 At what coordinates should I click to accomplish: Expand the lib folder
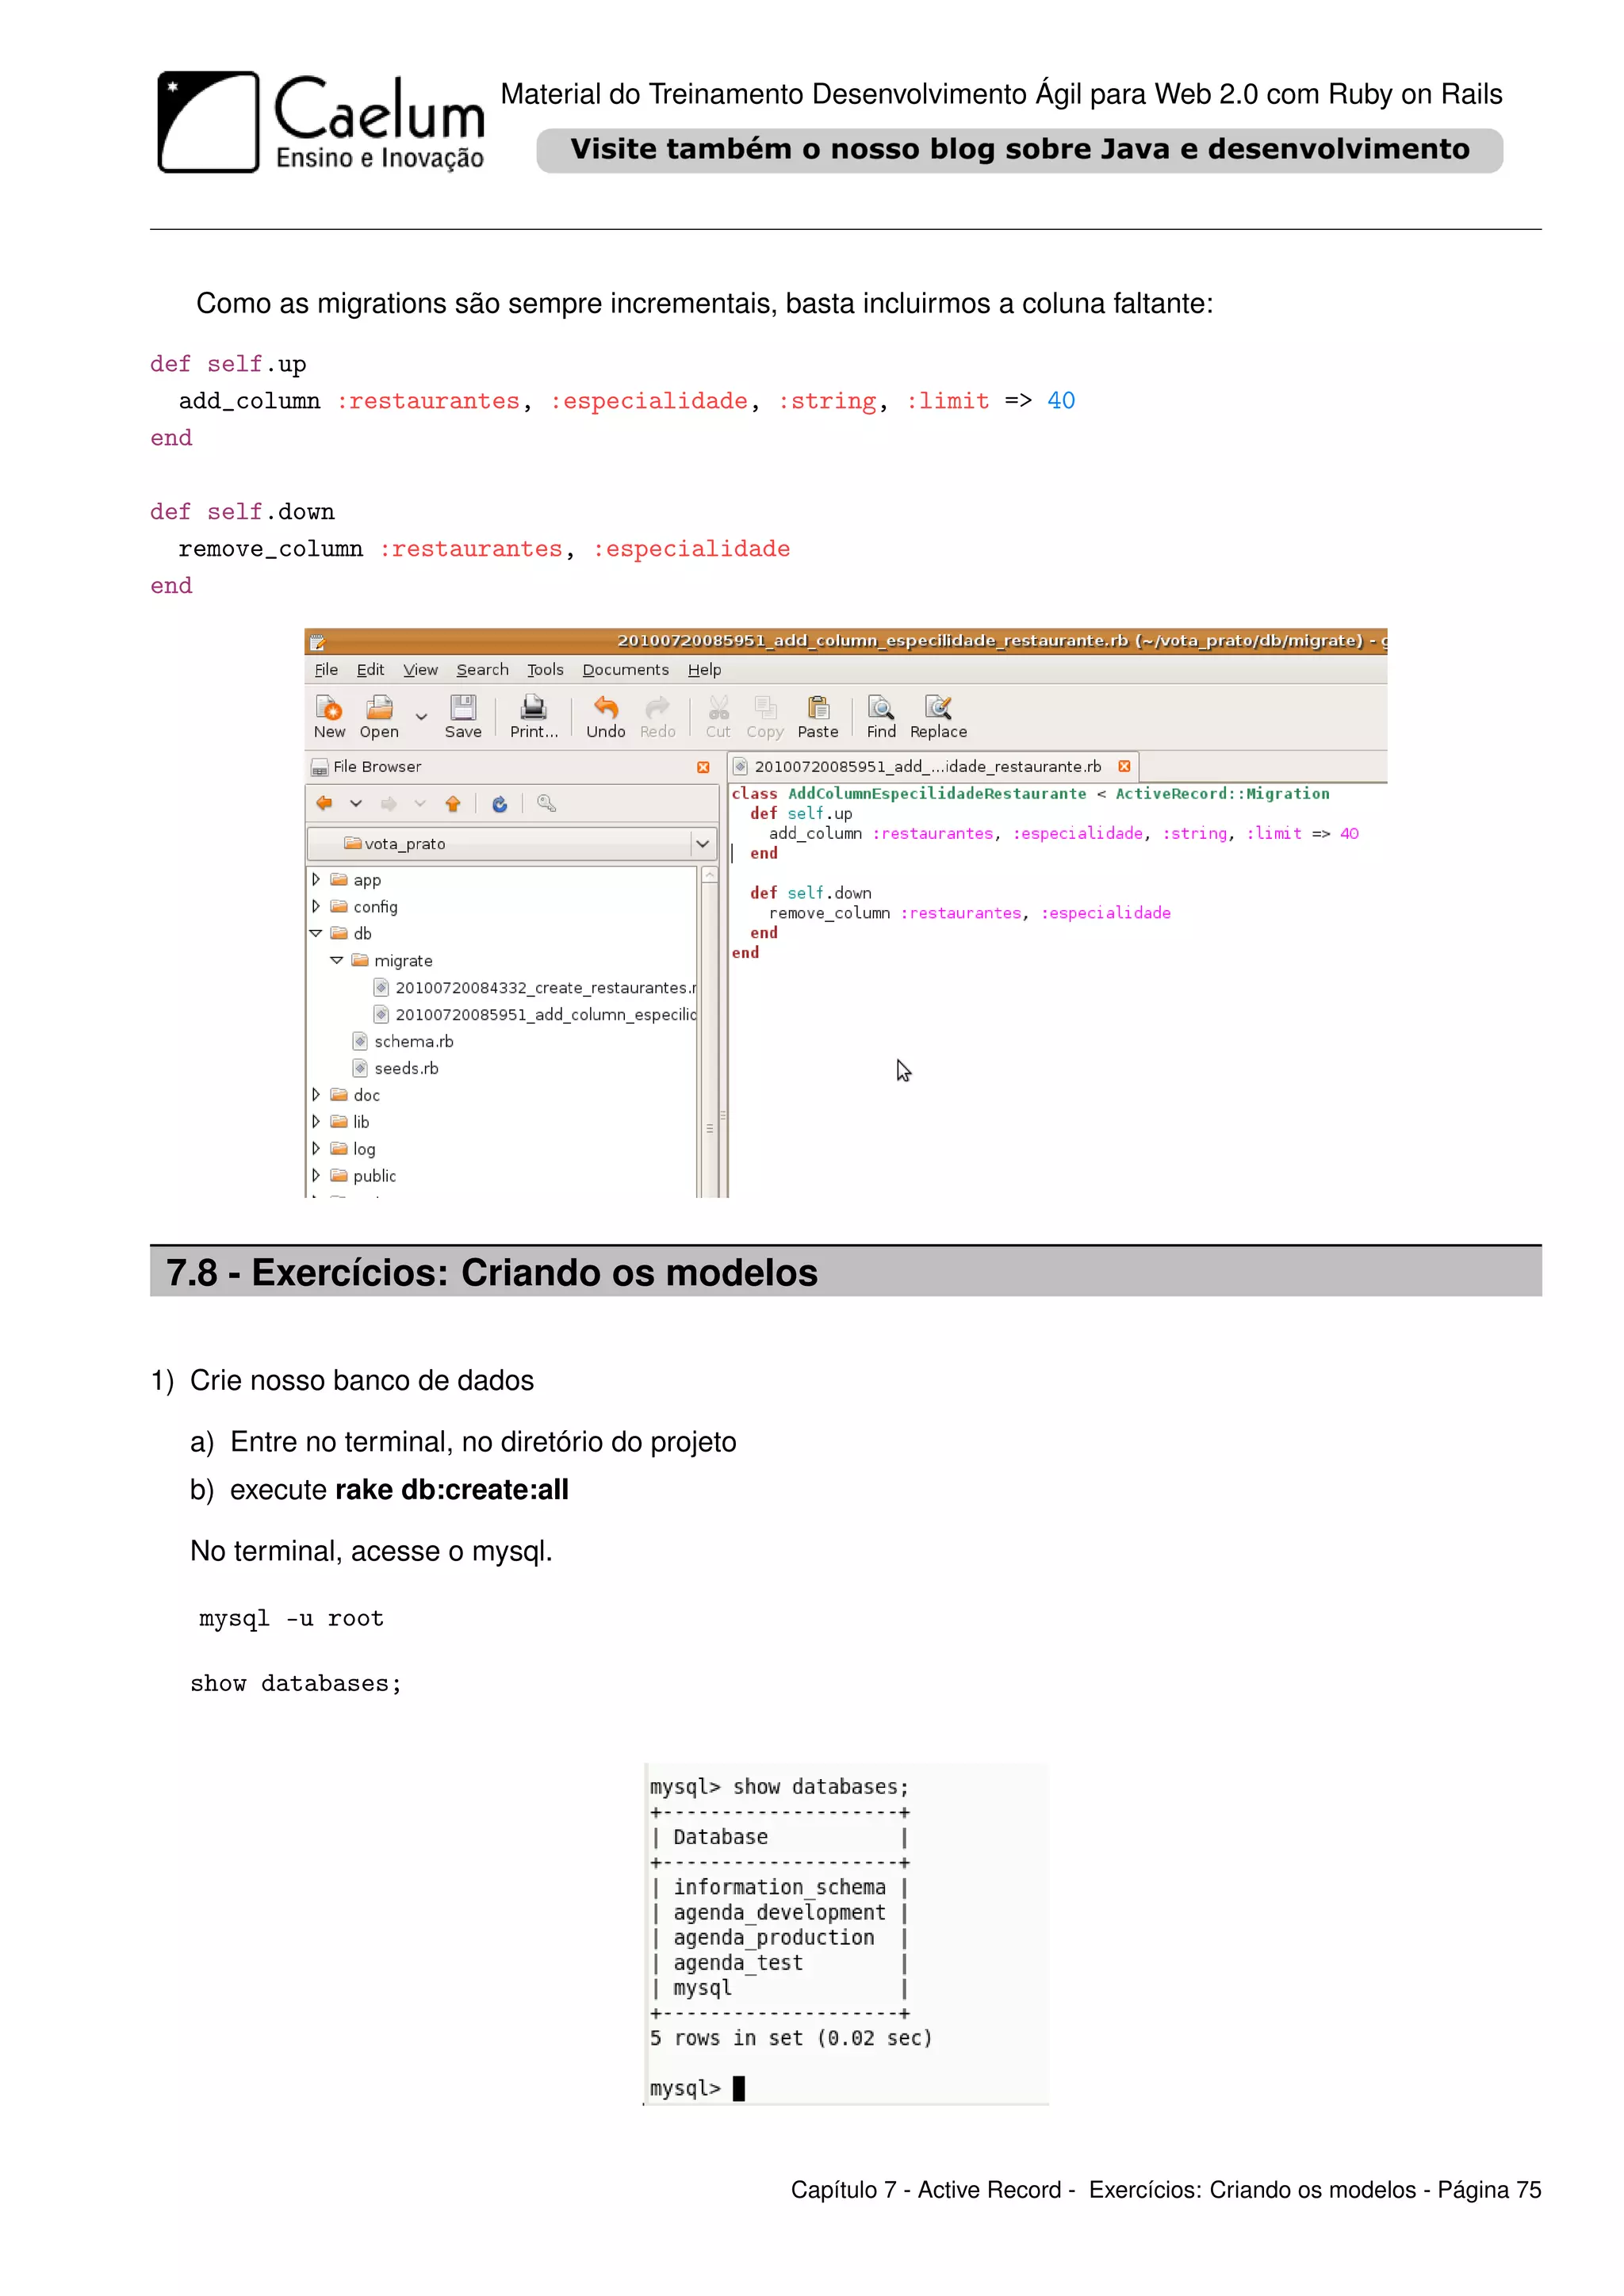(316, 1122)
